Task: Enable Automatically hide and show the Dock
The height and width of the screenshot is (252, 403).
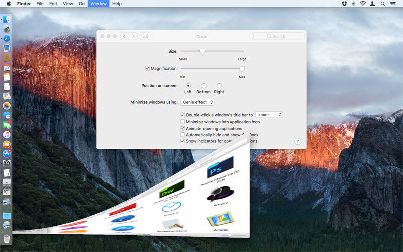Action: pos(182,135)
